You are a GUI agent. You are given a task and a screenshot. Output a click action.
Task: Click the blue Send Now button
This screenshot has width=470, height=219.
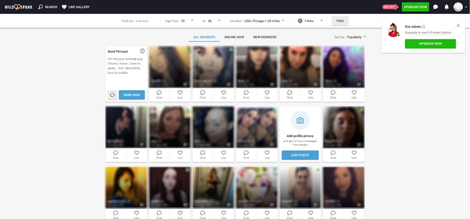[132, 95]
